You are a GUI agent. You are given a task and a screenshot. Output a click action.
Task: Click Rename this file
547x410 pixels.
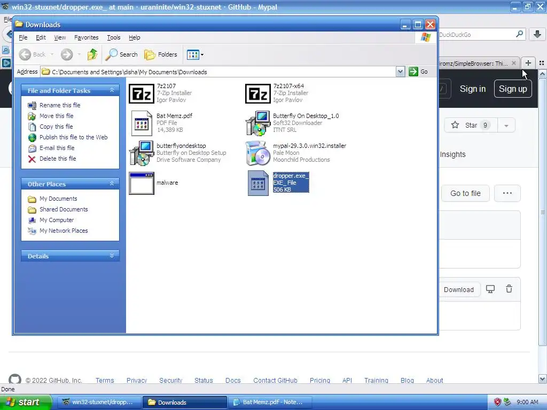coord(60,105)
